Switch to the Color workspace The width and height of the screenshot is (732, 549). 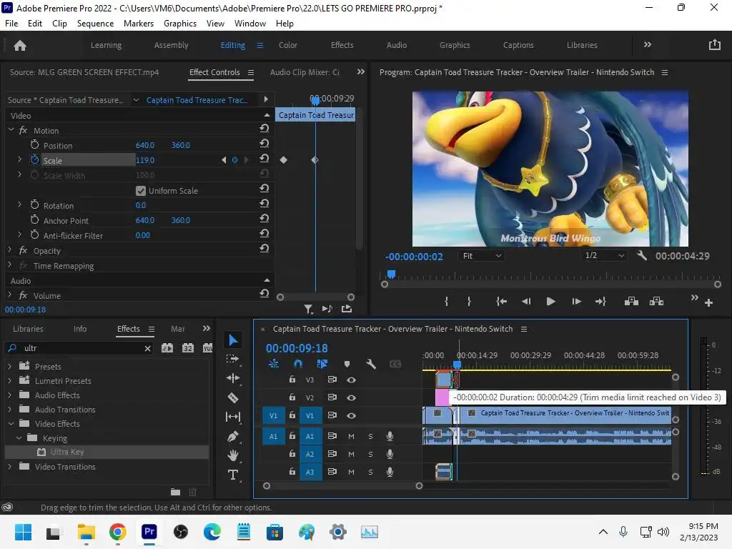point(288,45)
